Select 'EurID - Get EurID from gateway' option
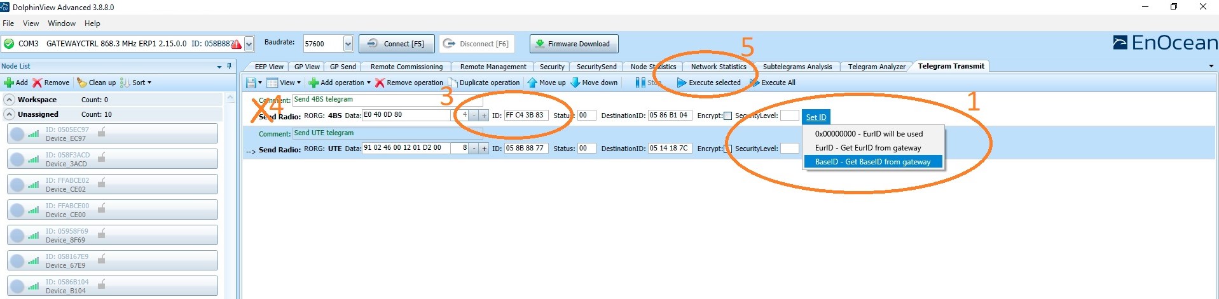Viewport: 1219px width, 299px height. pyautogui.click(x=872, y=148)
